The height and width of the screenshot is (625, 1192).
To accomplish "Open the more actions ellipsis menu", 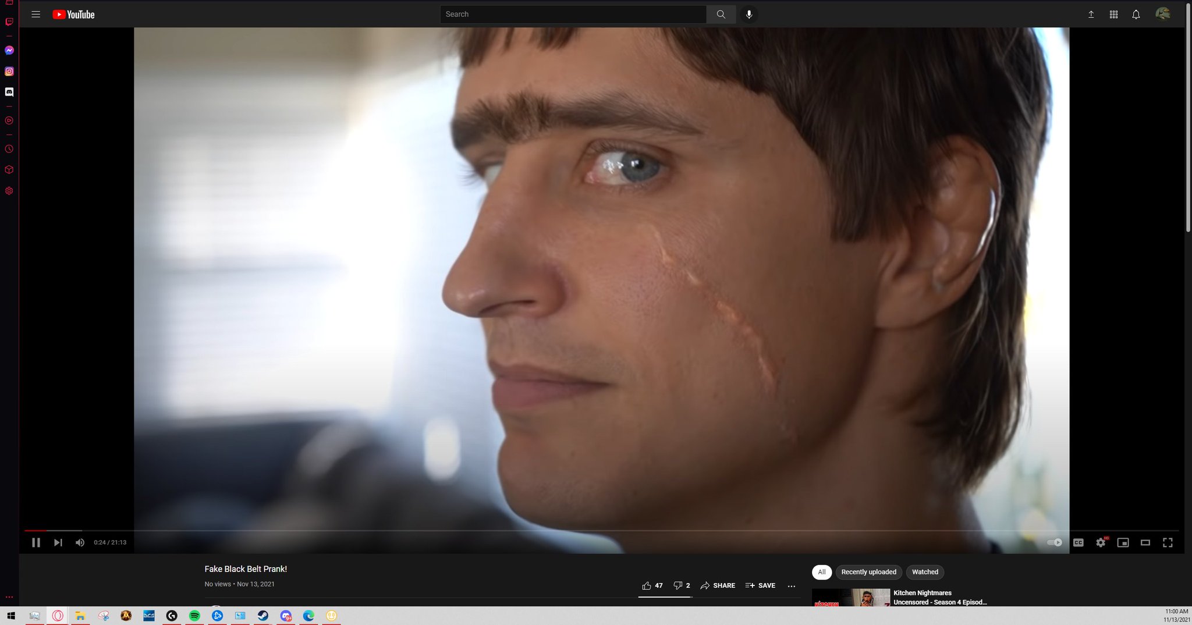I will tap(792, 586).
